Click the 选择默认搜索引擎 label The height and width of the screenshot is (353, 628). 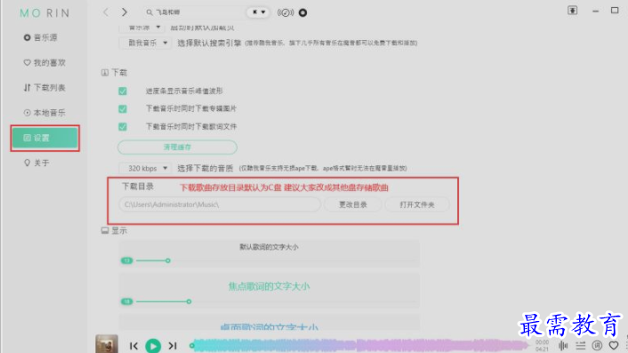[209, 43]
